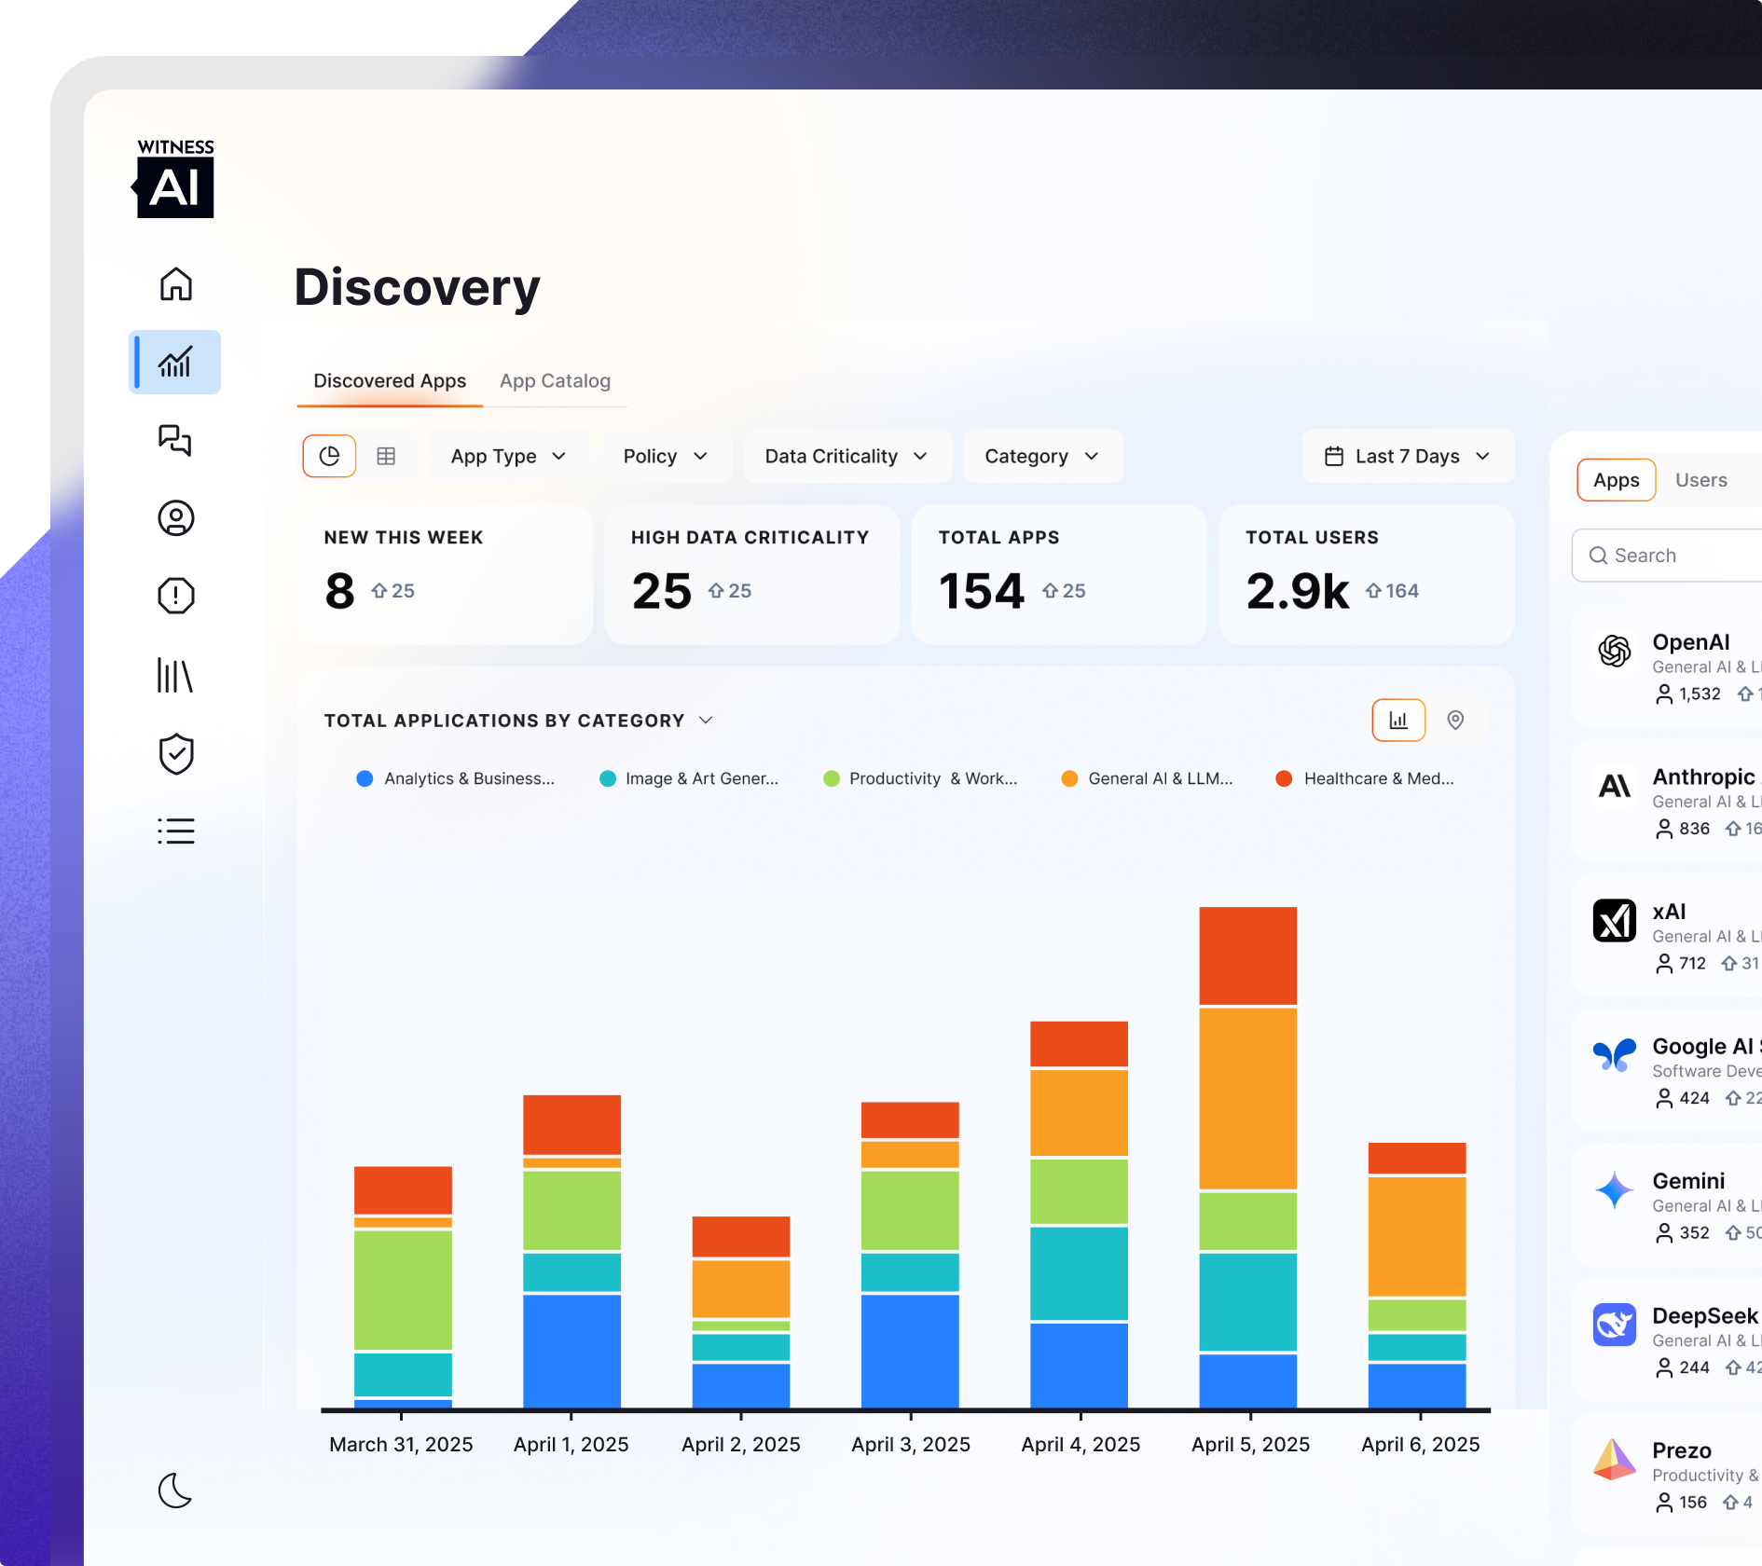Click the Anthropic app logo
This screenshot has height=1566, width=1762.
(x=1614, y=786)
